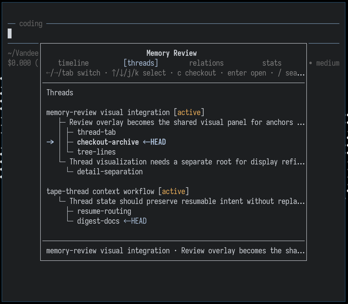Click the status line at the overlay bottom
This screenshot has height=304, width=348.
point(175,251)
